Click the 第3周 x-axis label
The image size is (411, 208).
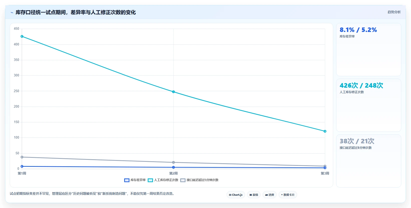coord(325,173)
